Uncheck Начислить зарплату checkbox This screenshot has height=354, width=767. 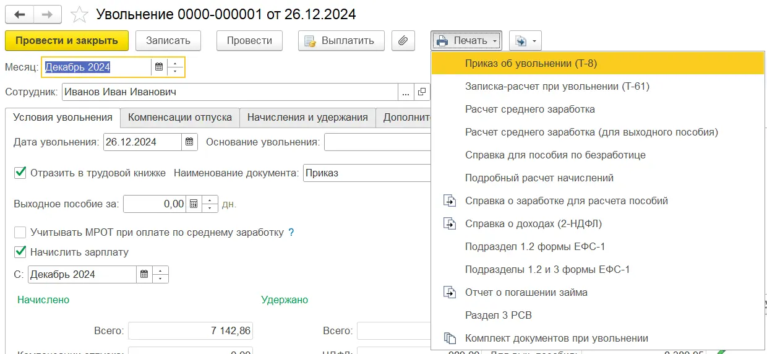pos(20,252)
